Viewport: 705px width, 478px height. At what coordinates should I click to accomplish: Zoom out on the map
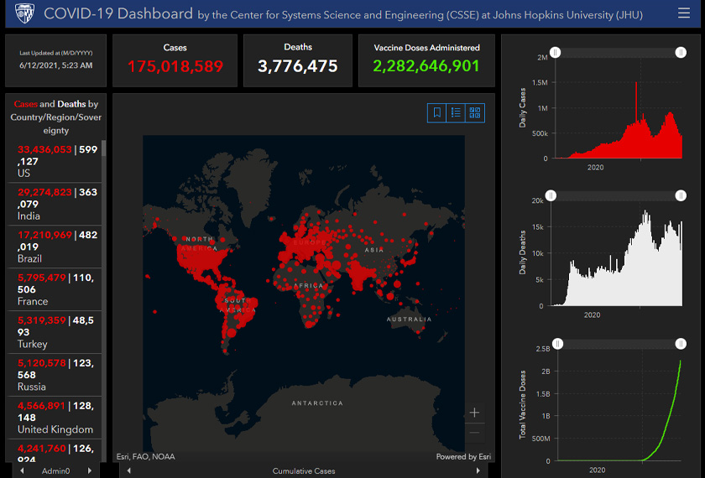click(x=475, y=433)
